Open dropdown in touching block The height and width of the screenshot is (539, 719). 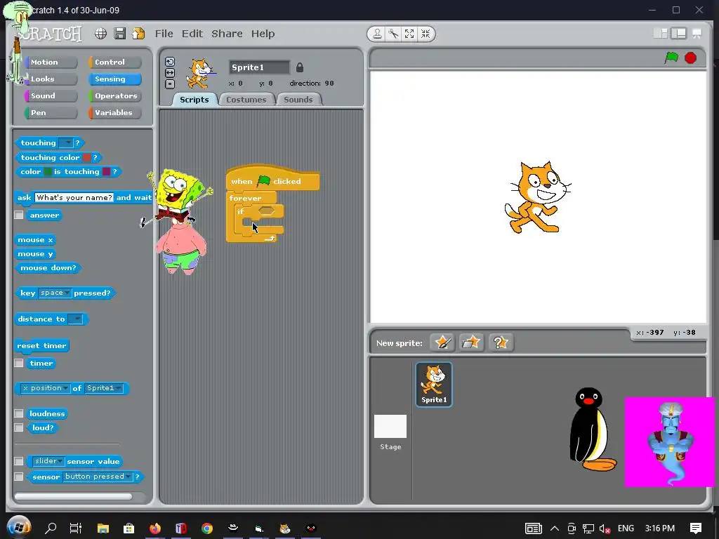point(66,143)
